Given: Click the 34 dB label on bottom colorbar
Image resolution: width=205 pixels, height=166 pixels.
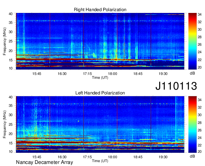Looking at the screenshot, I should 200,100.
